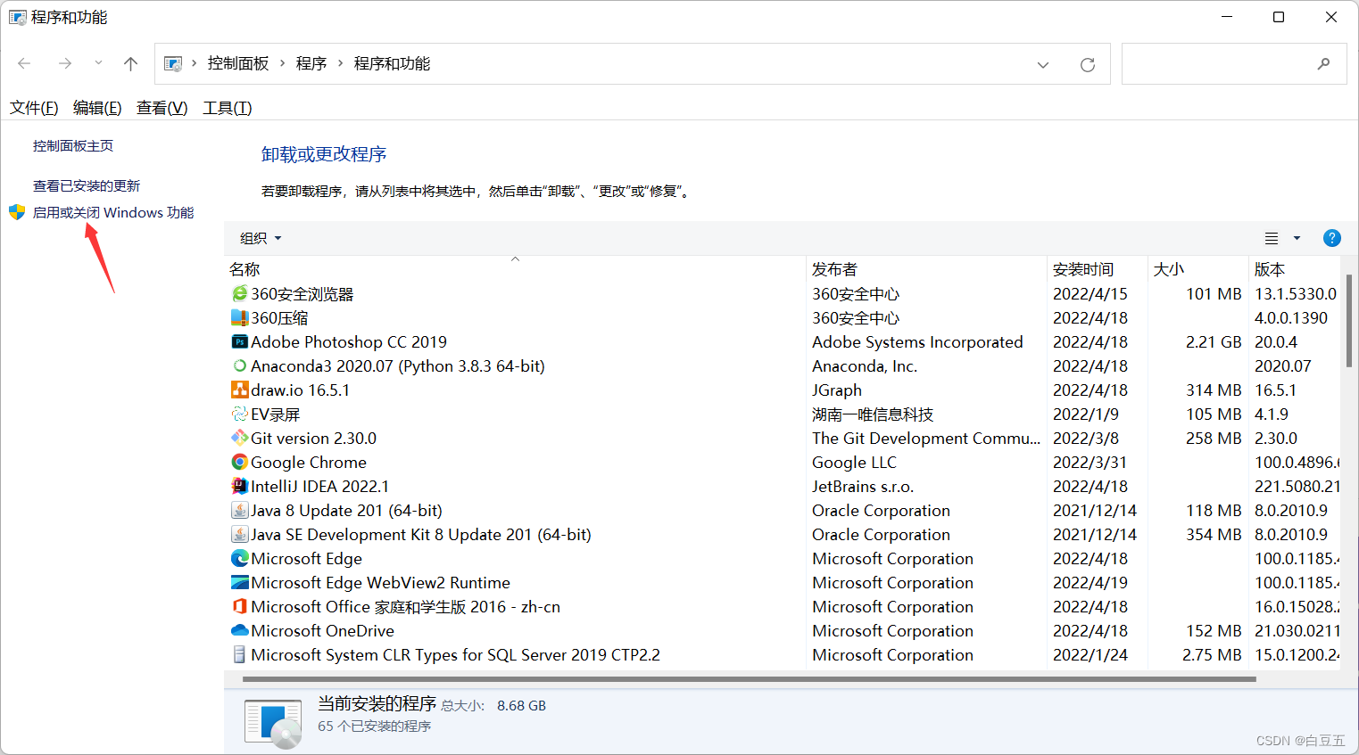This screenshot has height=755, width=1359.
Task: Click the Adobe Photoshop CC 2019 icon
Action: pyautogui.click(x=239, y=341)
